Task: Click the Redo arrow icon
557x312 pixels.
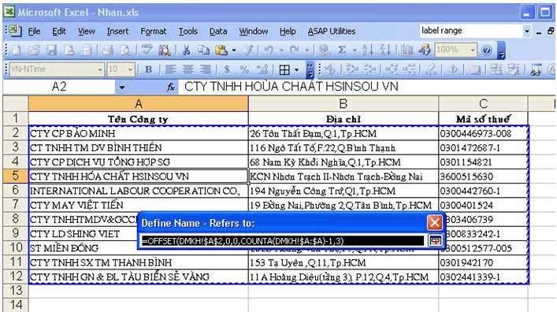Action: click(x=295, y=50)
